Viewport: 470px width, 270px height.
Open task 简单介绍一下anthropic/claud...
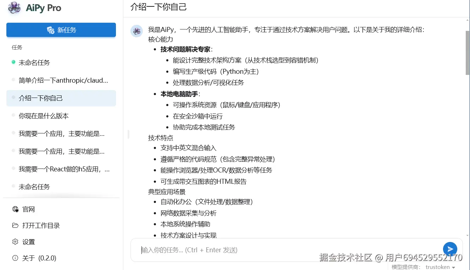[61, 81]
